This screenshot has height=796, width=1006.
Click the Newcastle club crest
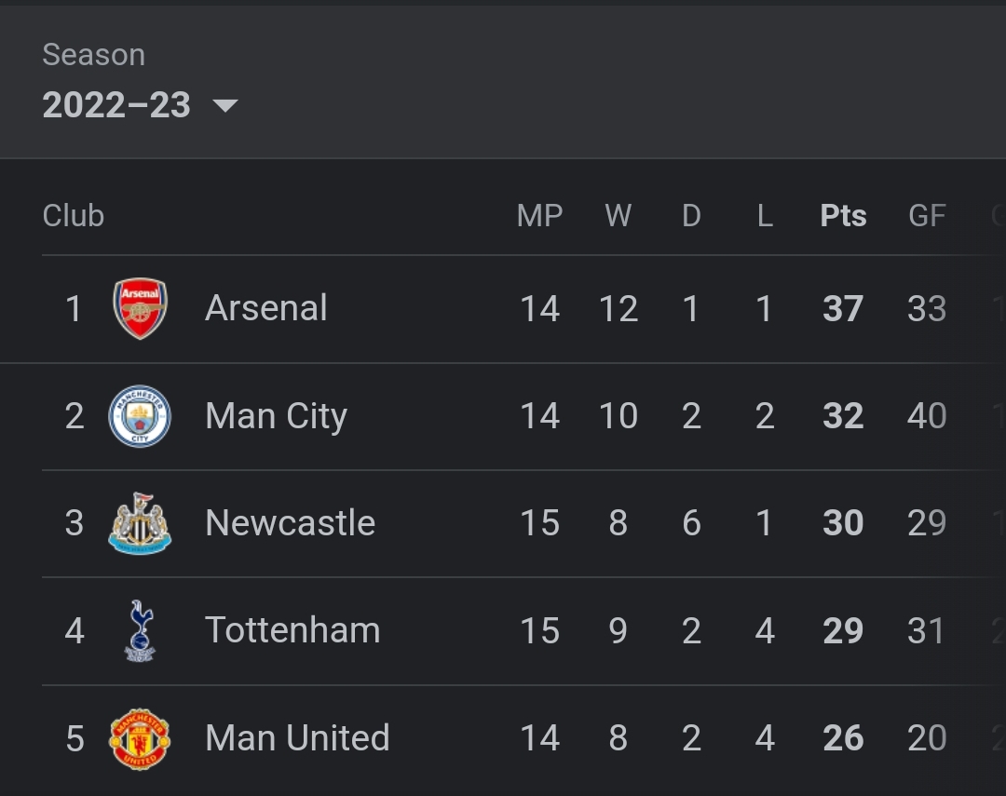140,523
